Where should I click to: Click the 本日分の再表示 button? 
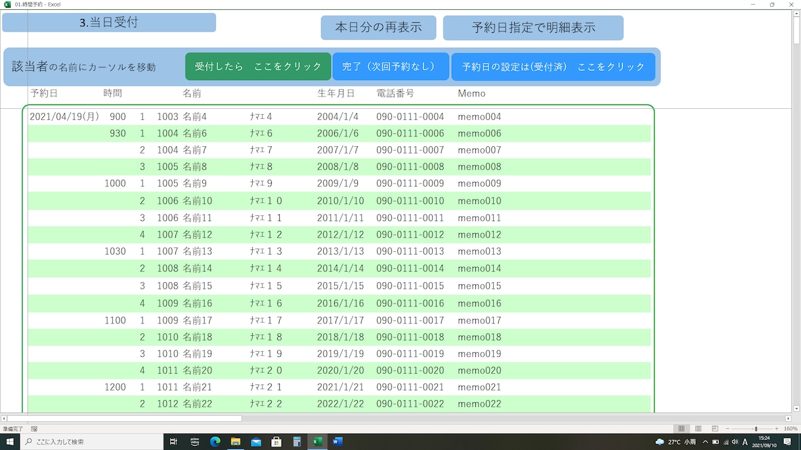pos(378,28)
